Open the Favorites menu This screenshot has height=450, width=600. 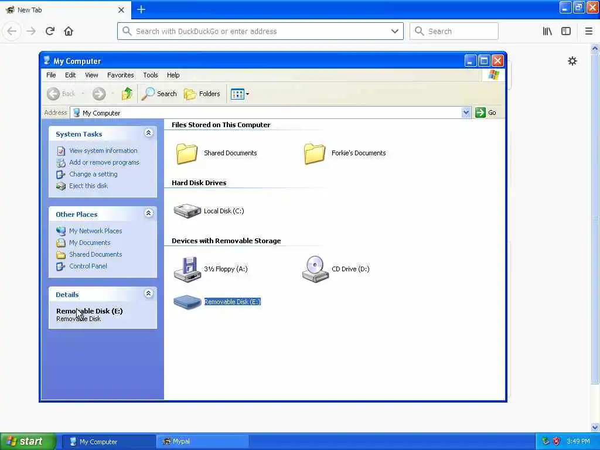tap(121, 75)
